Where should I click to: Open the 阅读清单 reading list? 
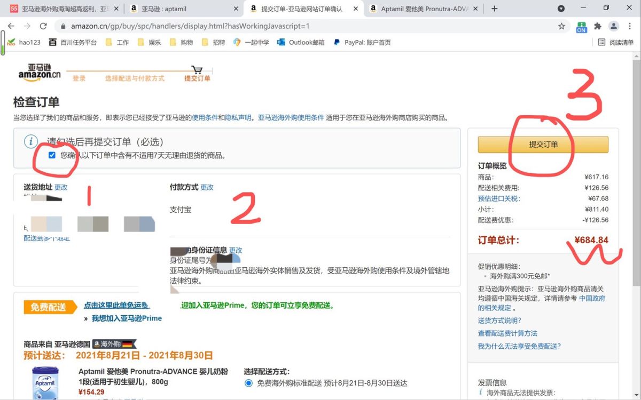[616, 42]
